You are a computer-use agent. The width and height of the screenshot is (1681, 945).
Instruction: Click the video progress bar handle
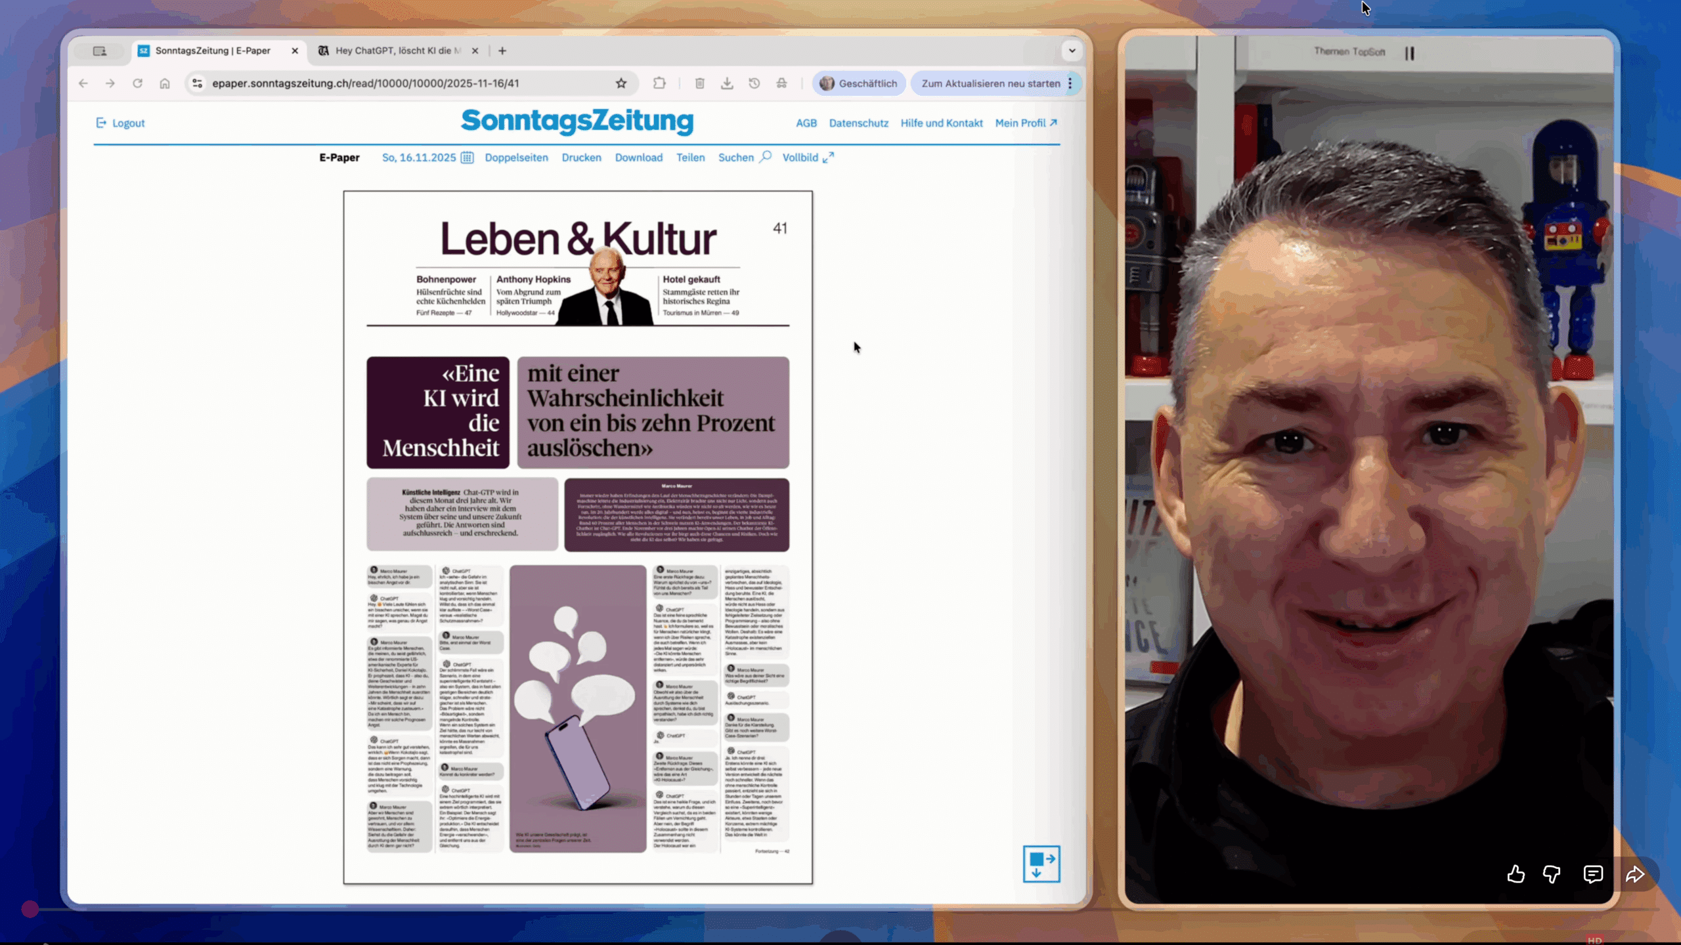30,909
